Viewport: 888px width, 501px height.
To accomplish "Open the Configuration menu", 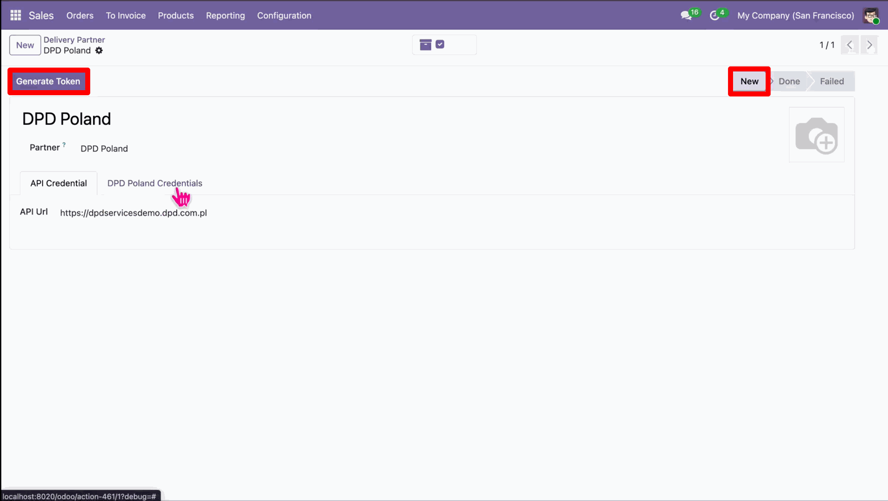I will tap(284, 15).
